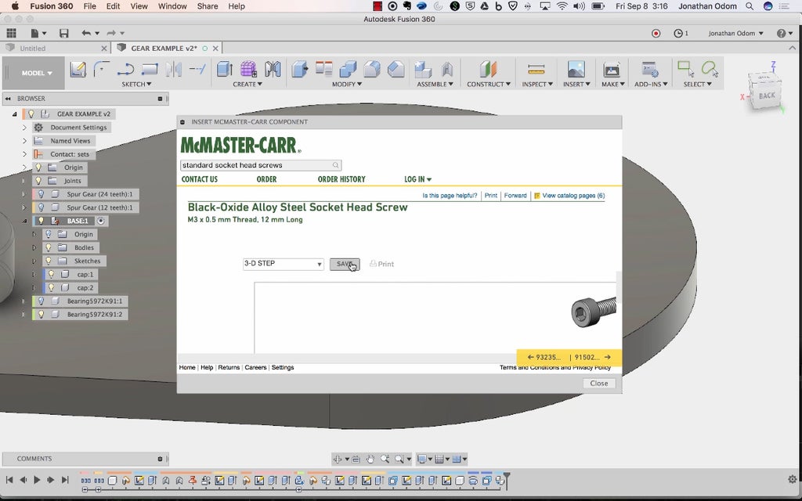802x501 pixels.
Task: Click the Make 3D print icon
Action: coord(612,69)
